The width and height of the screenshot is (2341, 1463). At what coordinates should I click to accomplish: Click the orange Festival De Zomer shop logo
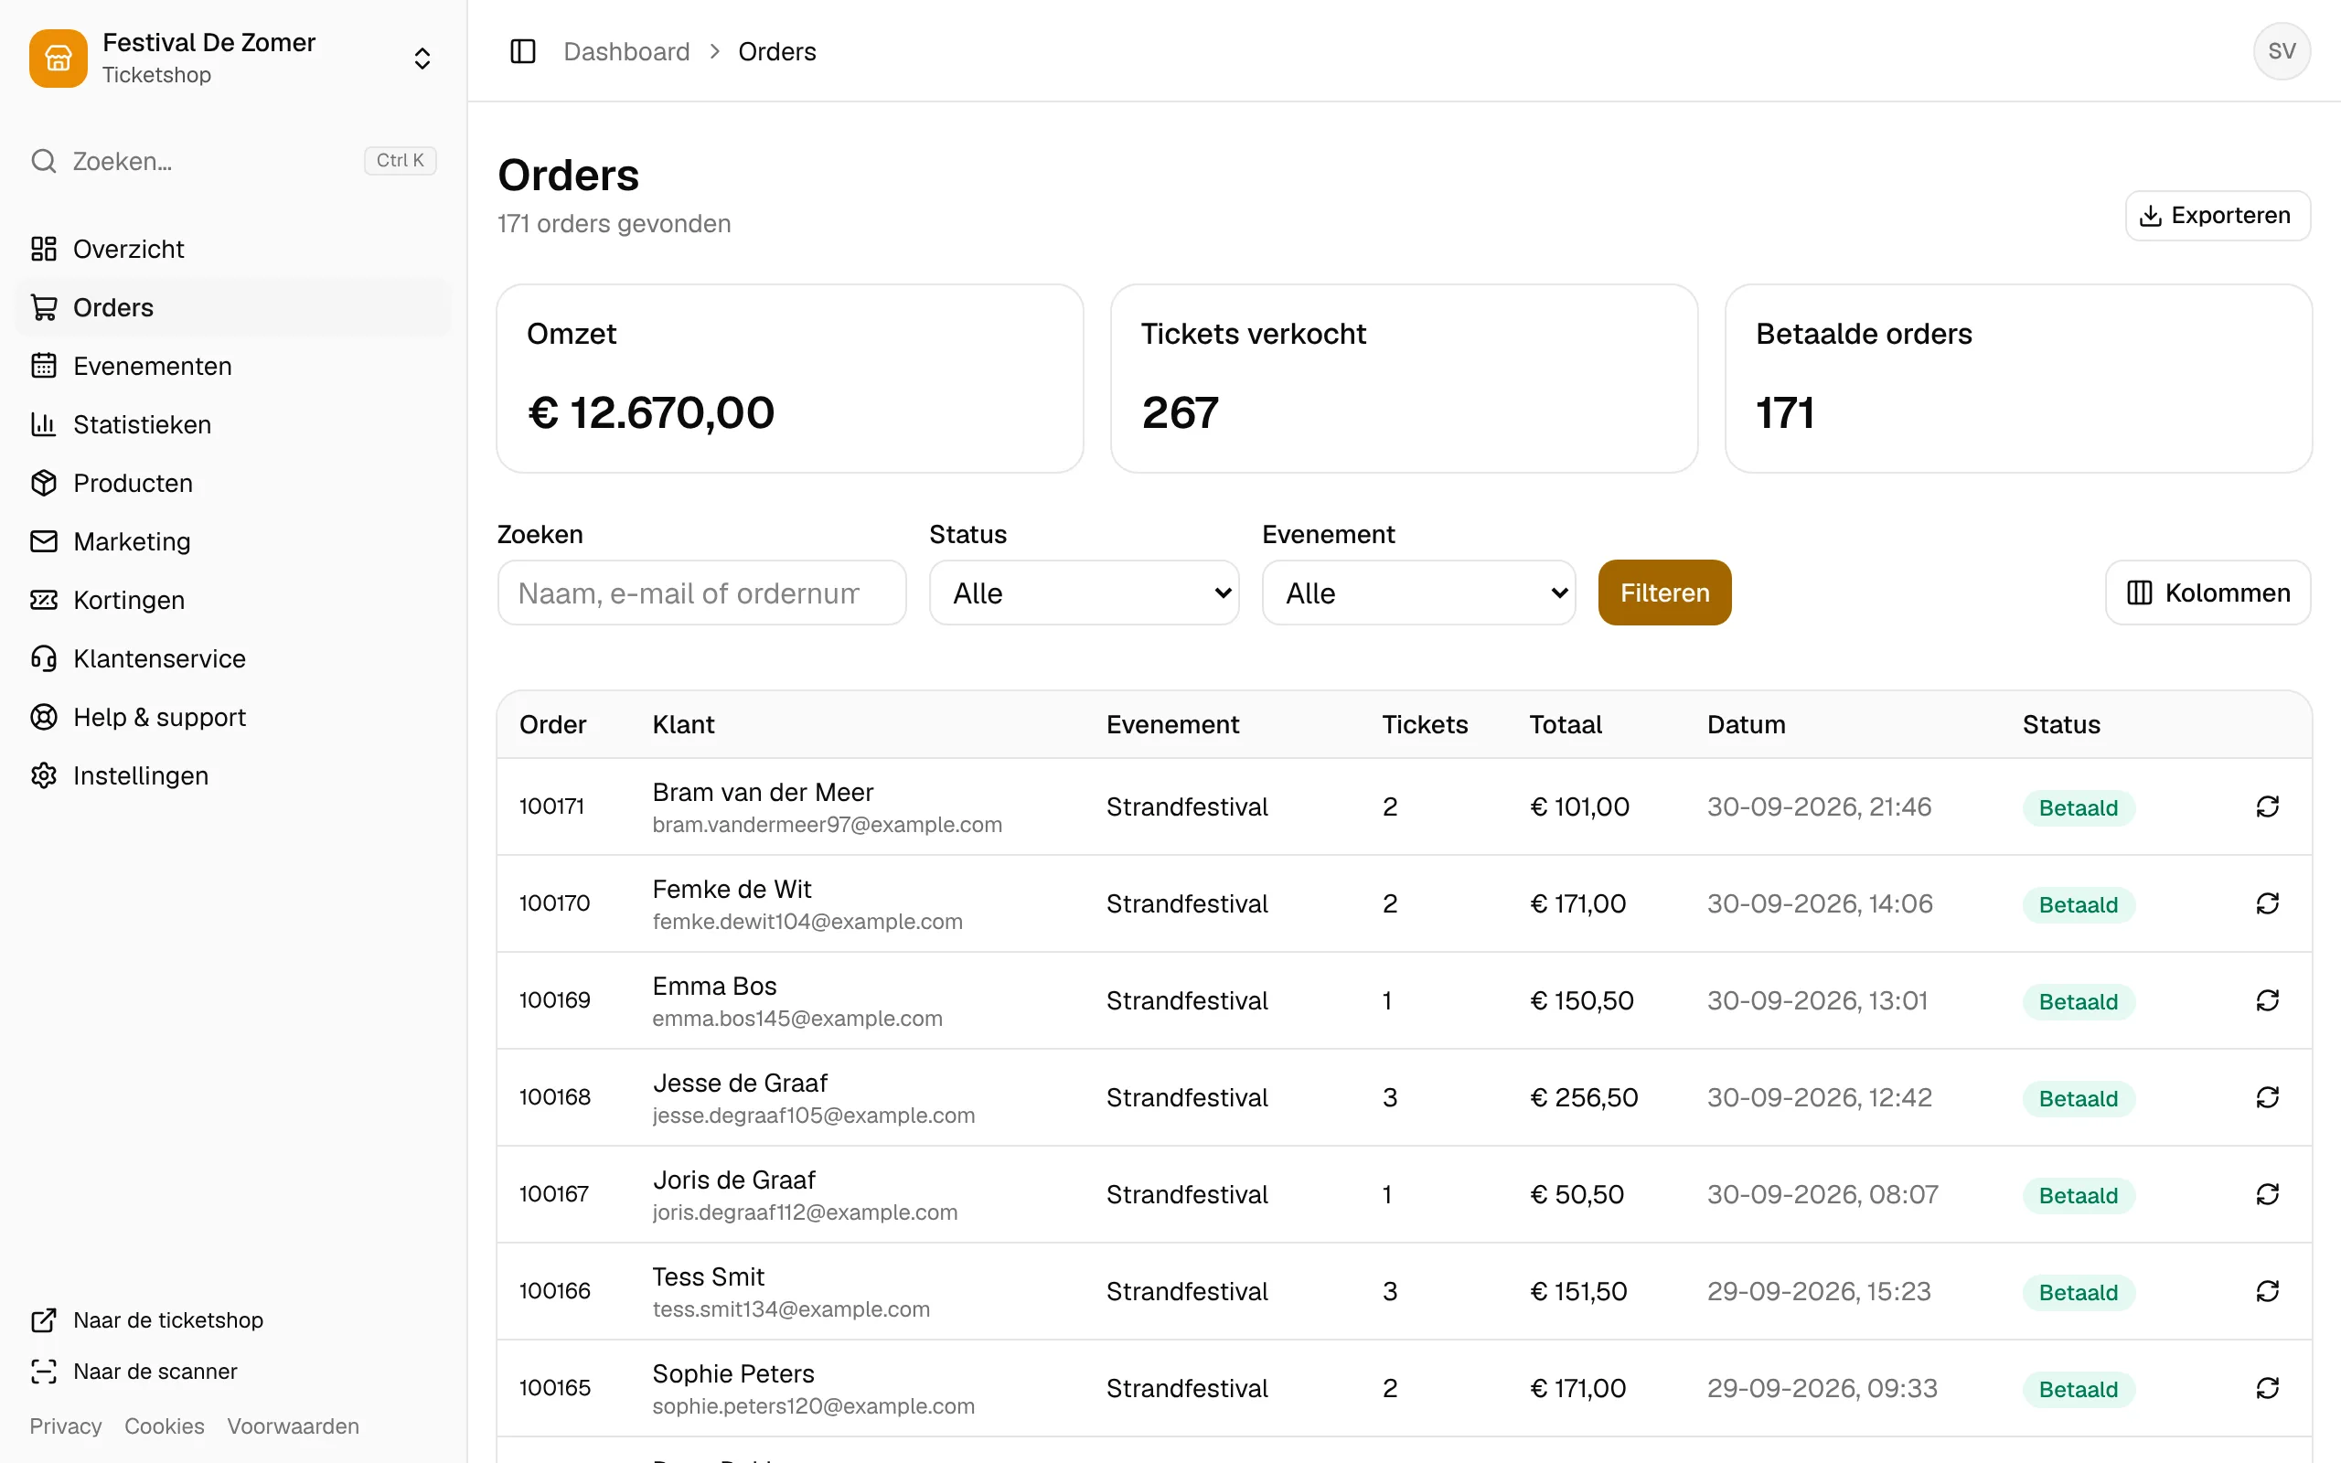tap(58, 58)
